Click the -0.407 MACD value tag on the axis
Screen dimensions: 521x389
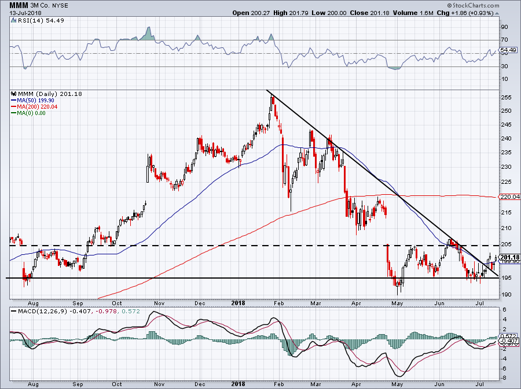coord(509,341)
